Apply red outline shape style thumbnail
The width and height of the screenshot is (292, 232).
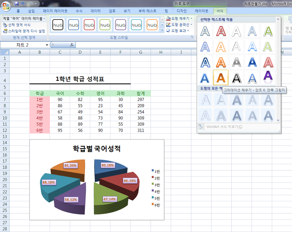pyautogui.click(x=89, y=25)
